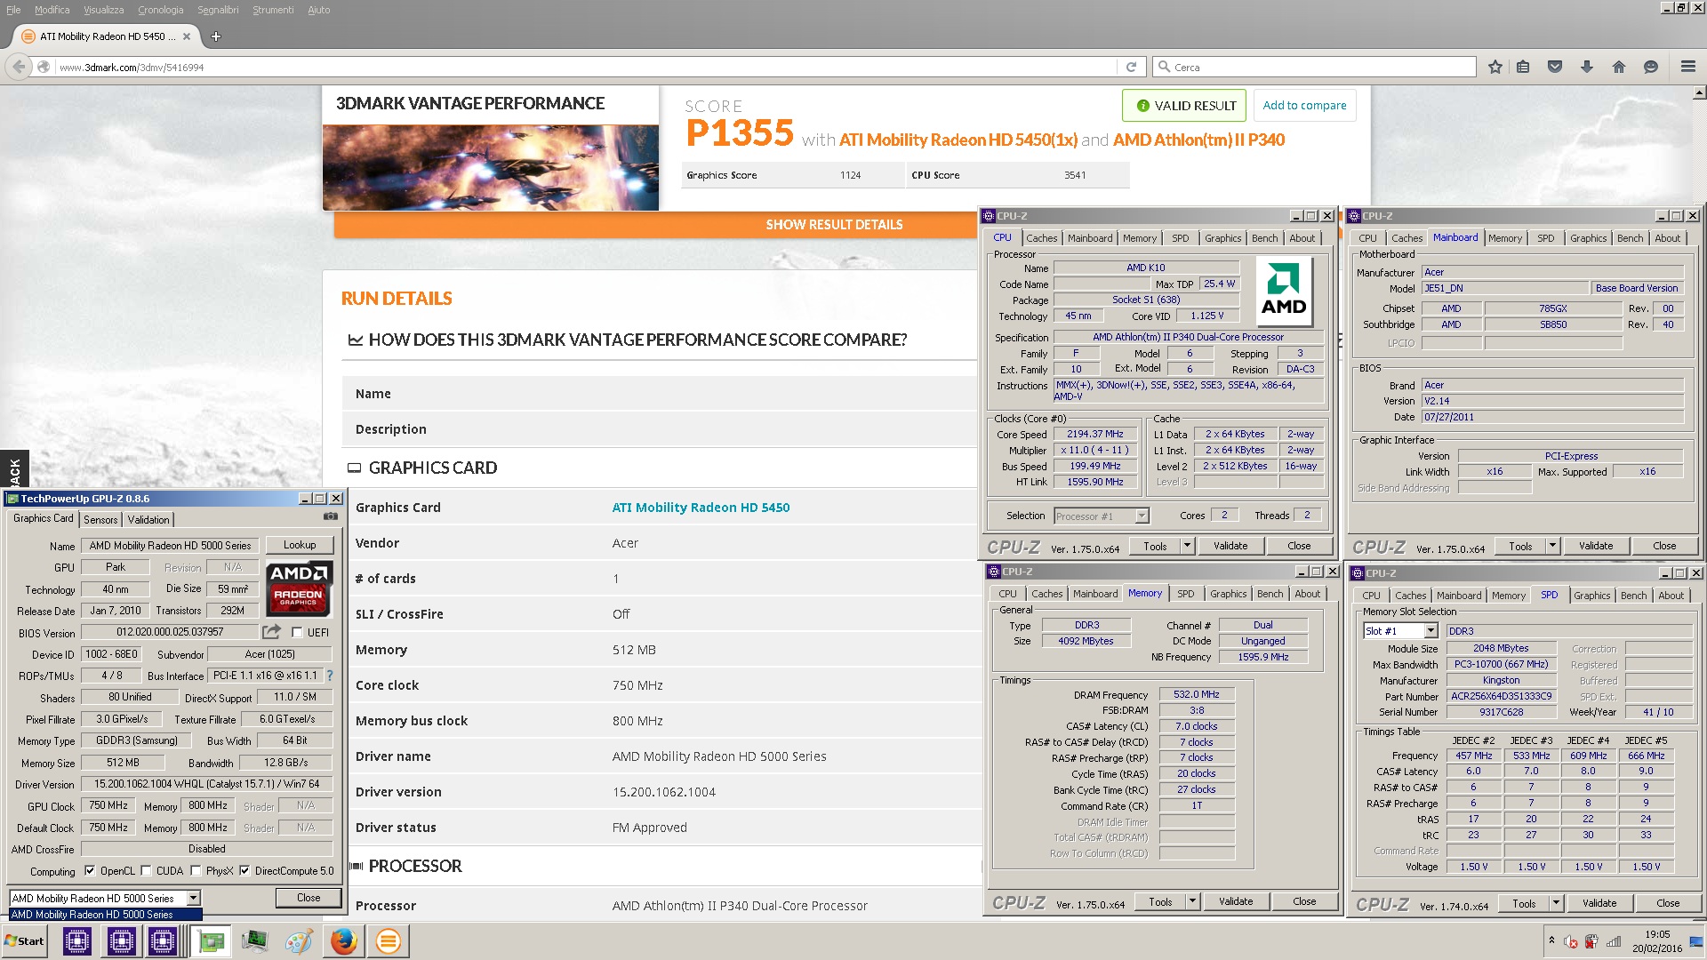
Task: Open Tools dropdown arrow in CPU-Z SPD window
Action: (x=1556, y=902)
